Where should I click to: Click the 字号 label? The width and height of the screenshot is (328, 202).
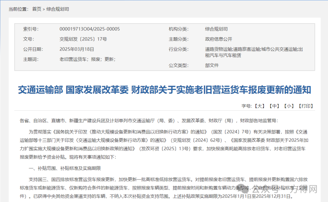247,106
